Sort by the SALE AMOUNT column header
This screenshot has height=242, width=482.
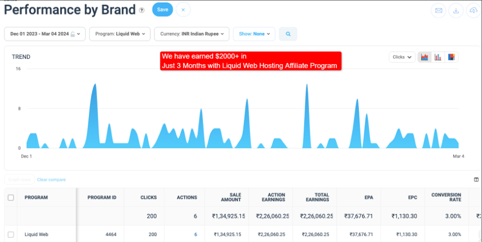[x=231, y=197]
